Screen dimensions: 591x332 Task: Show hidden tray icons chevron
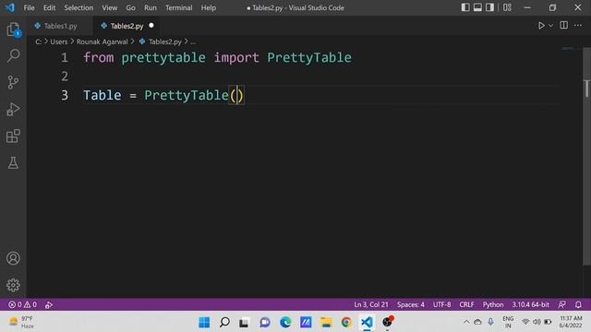466,322
